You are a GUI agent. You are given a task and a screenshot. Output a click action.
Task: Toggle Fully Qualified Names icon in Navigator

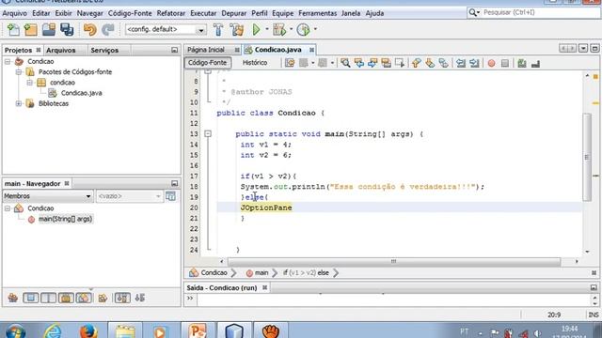click(x=103, y=298)
